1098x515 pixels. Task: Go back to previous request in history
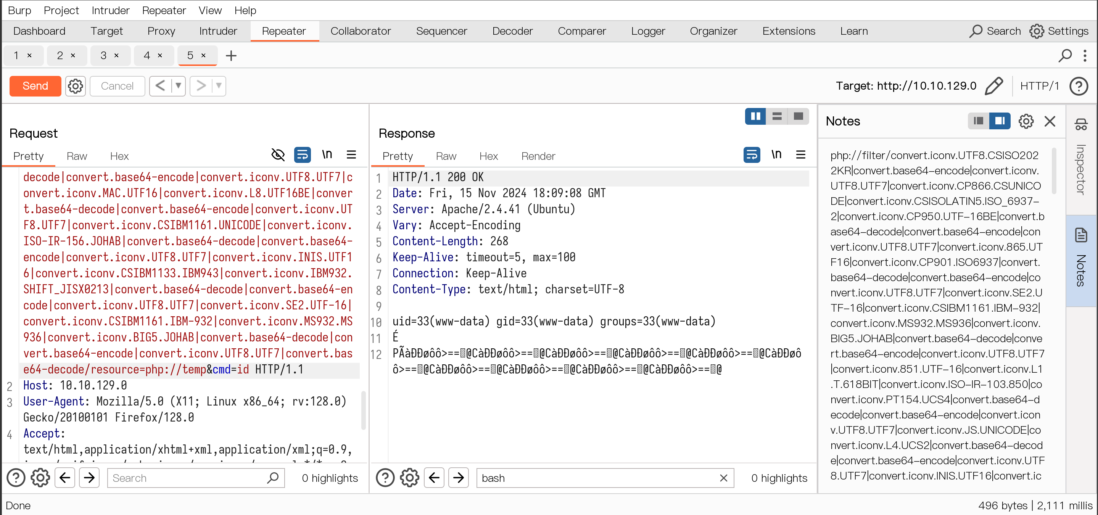pos(160,86)
